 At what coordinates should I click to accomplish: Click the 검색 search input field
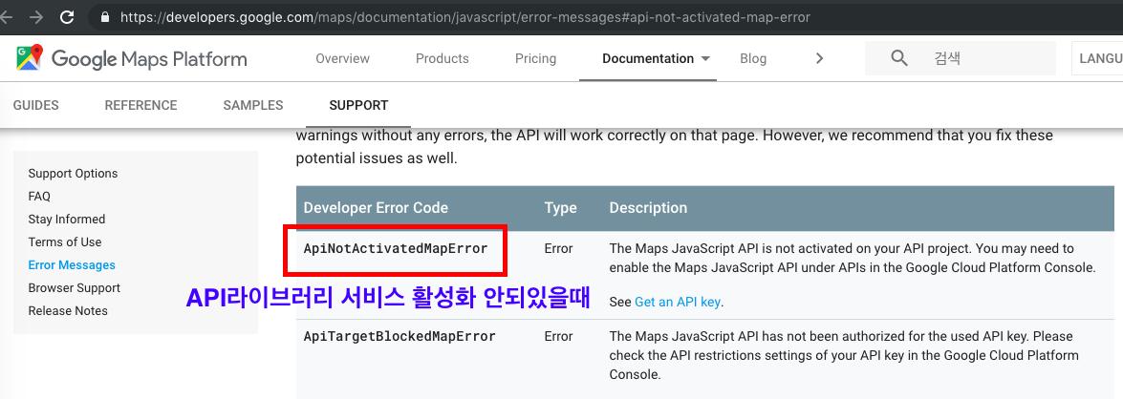(960, 58)
